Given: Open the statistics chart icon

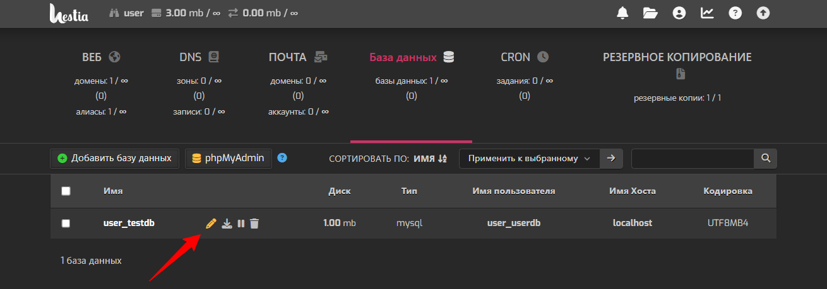Looking at the screenshot, I should (x=707, y=13).
